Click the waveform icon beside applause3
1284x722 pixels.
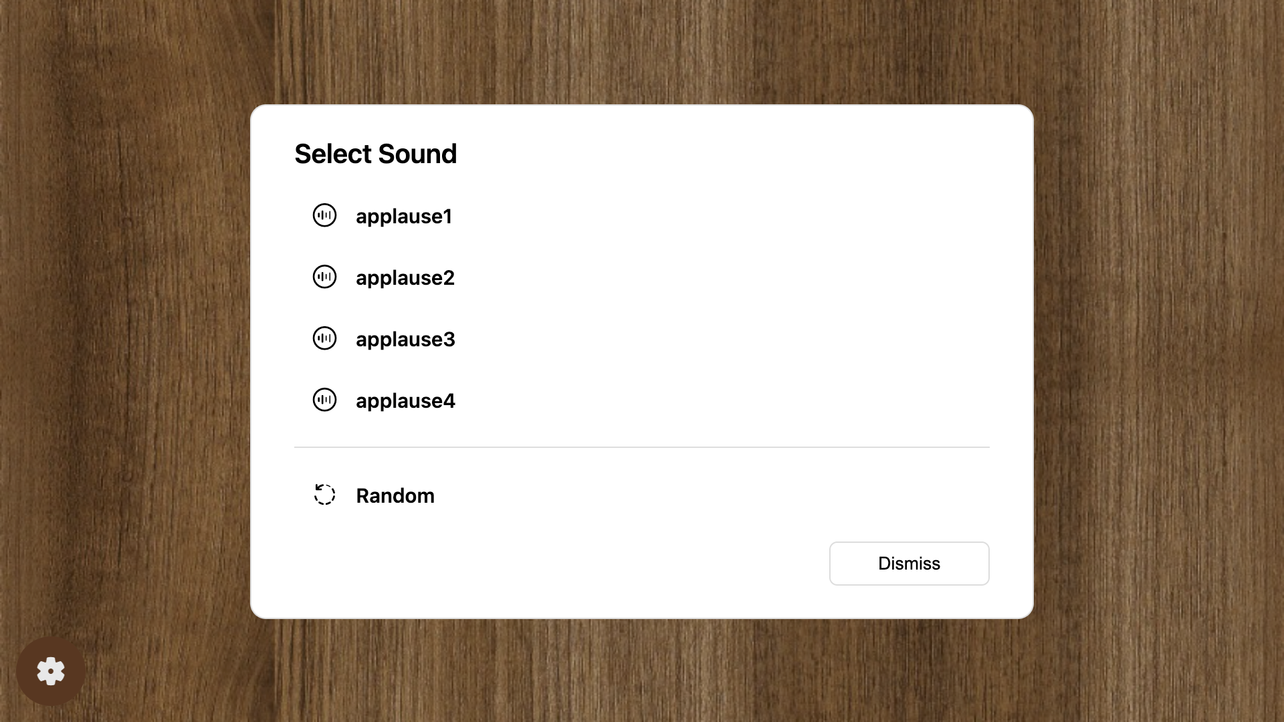[x=324, y=338]
